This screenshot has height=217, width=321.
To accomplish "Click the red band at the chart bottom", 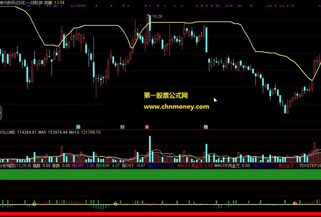I will [161, 214].
